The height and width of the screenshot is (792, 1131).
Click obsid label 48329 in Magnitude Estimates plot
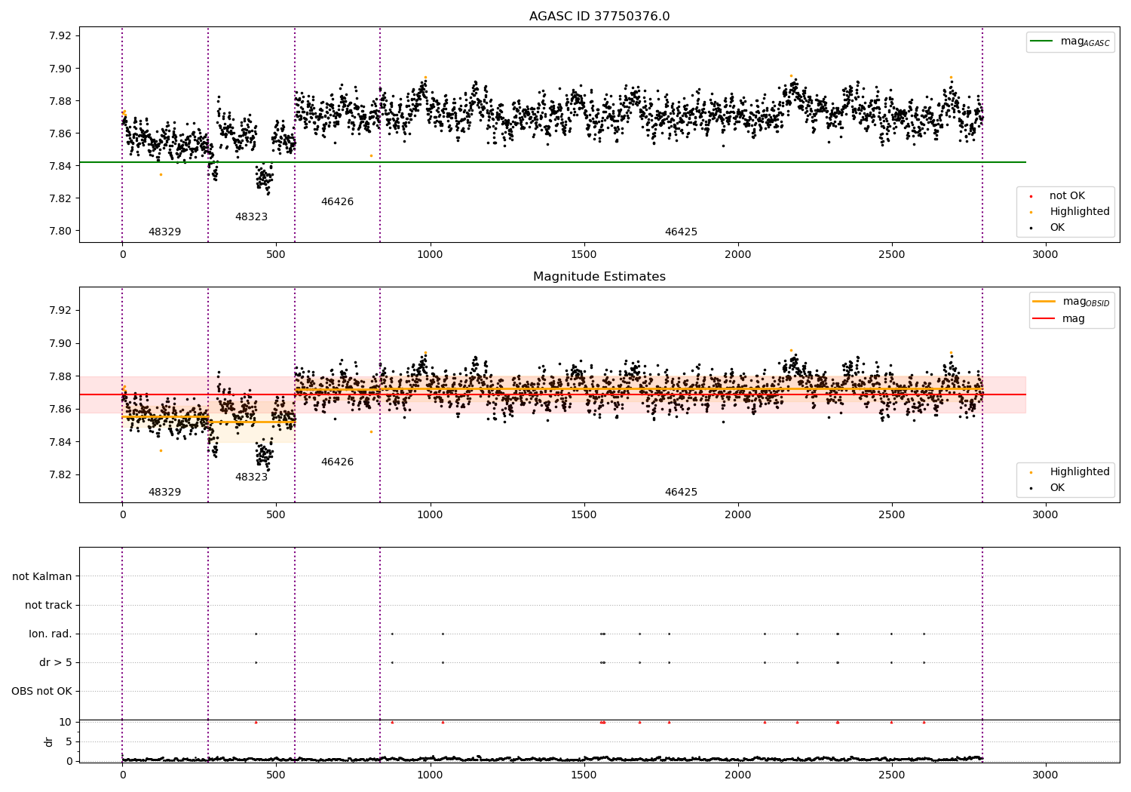click(x=164, y=493)
